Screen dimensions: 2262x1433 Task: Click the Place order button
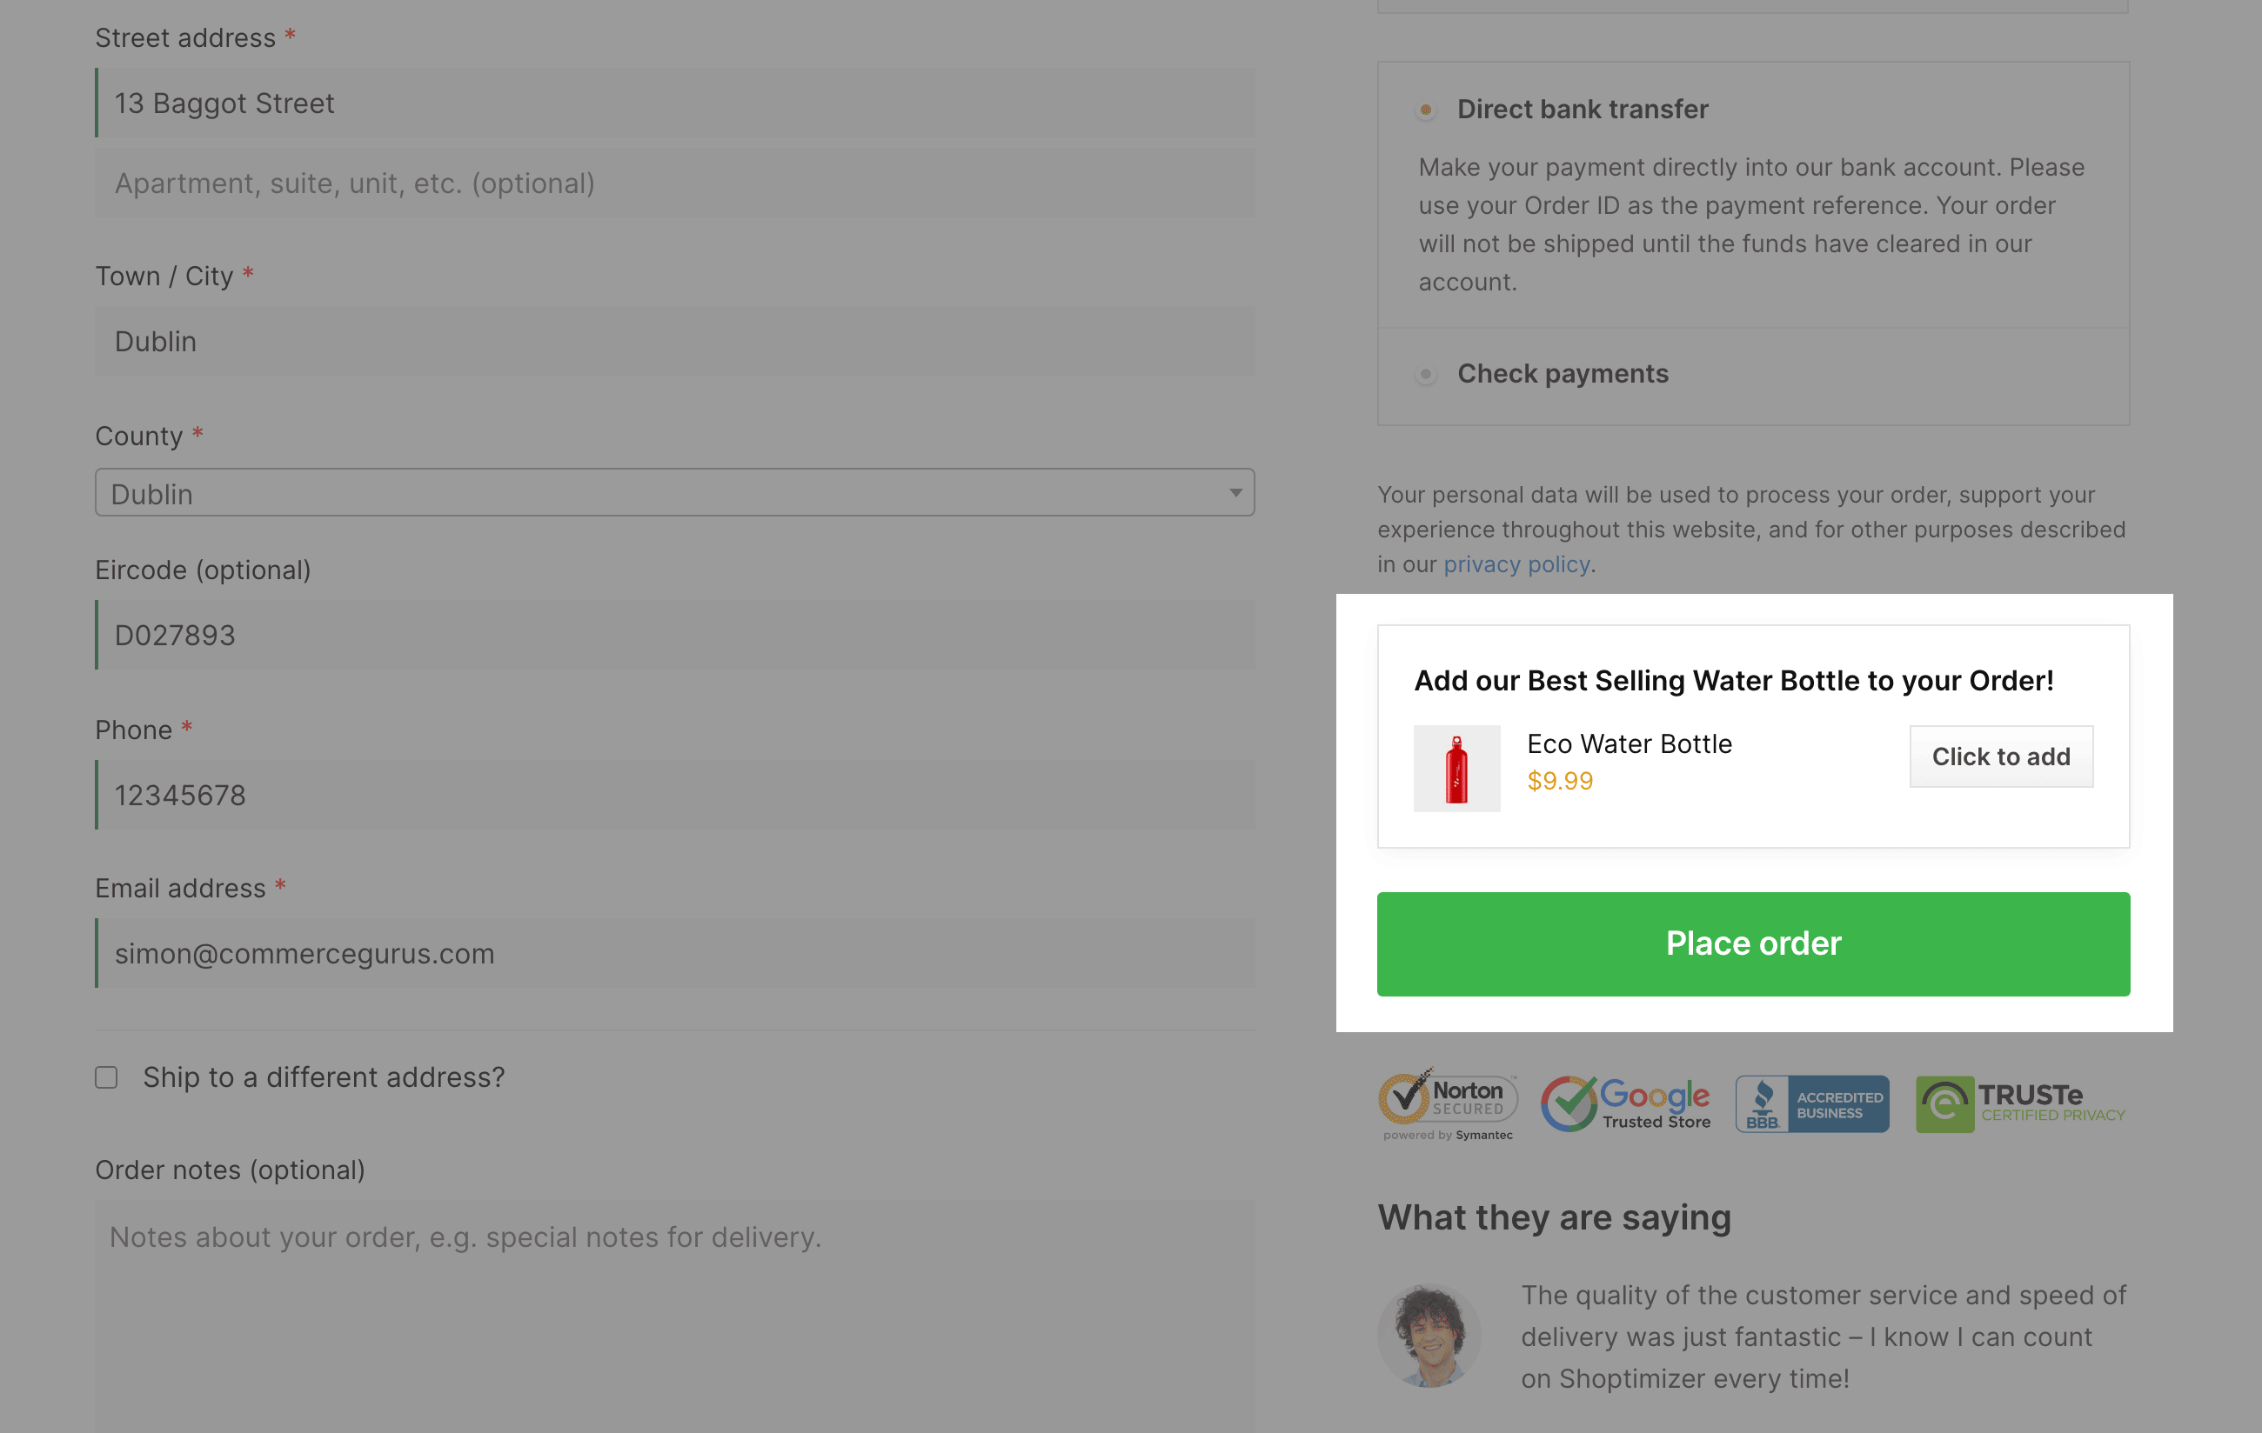tap(1753, 943)
